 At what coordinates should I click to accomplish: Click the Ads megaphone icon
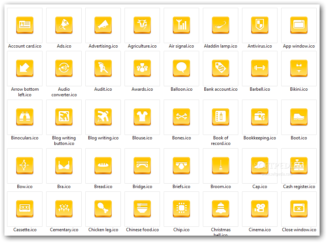pyautogui.click(x=64, y=25)
